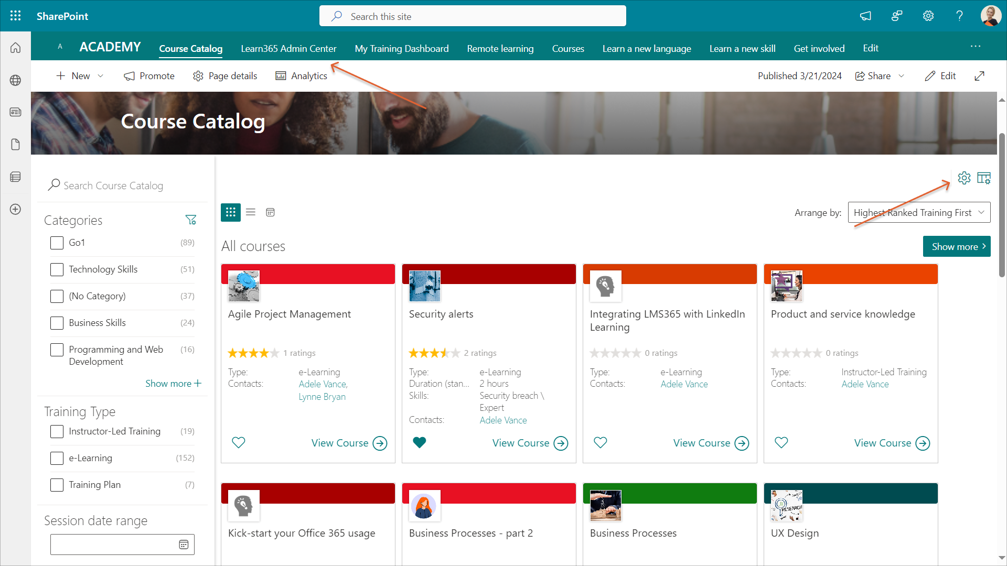This screenshot has width=1007, height=566.
Task: Open the My Training Dashboard tab
Action: [401, 49]
